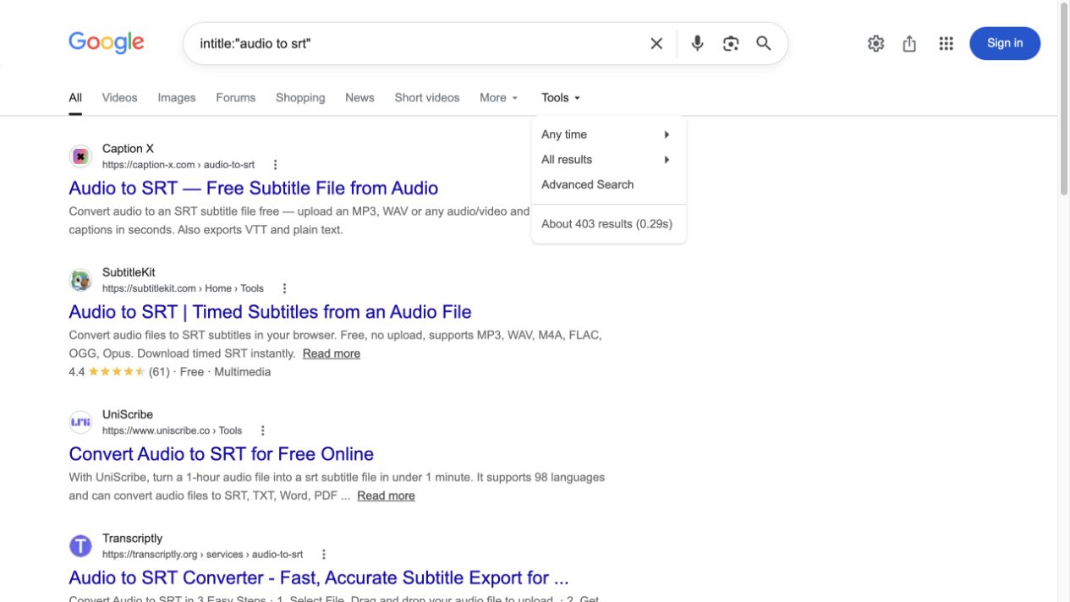Click Read more under UniScribe snippet

click(386, 495)
